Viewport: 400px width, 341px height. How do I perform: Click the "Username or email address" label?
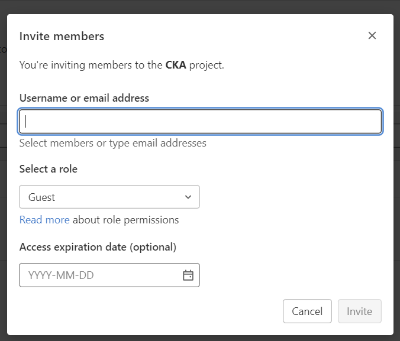tap(84, 98)
